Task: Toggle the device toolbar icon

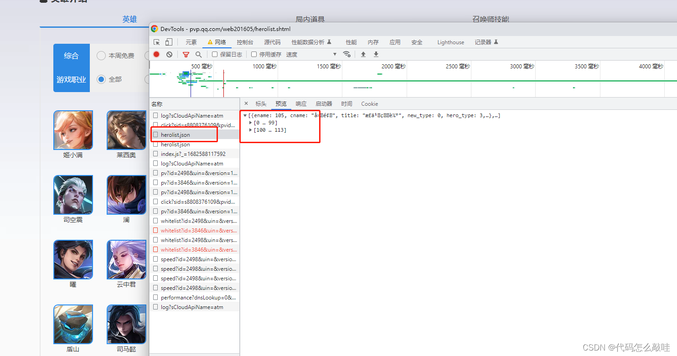Action: [169, 42]
